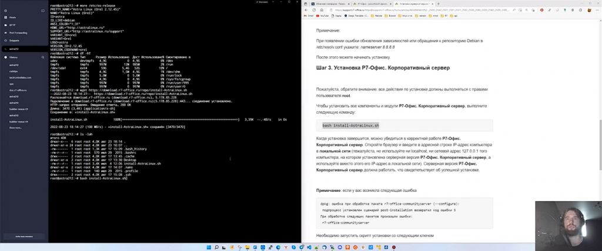Go back using browser back arrow
This screenshot has height=251, width=602.
click(x=306, y=10)
